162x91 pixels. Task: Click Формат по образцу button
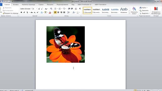(10, 13)
